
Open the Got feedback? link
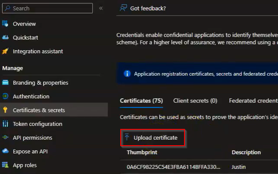pos(148,8)
